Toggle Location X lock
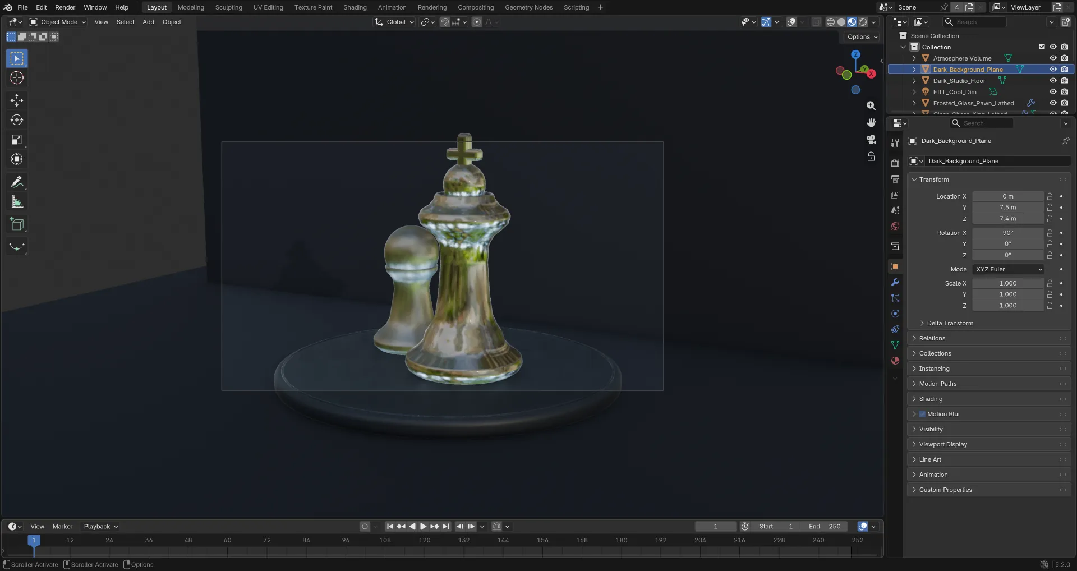The height and width of the screenshot is (571, 1077). pyautogui.click(x=1050, y=196)
